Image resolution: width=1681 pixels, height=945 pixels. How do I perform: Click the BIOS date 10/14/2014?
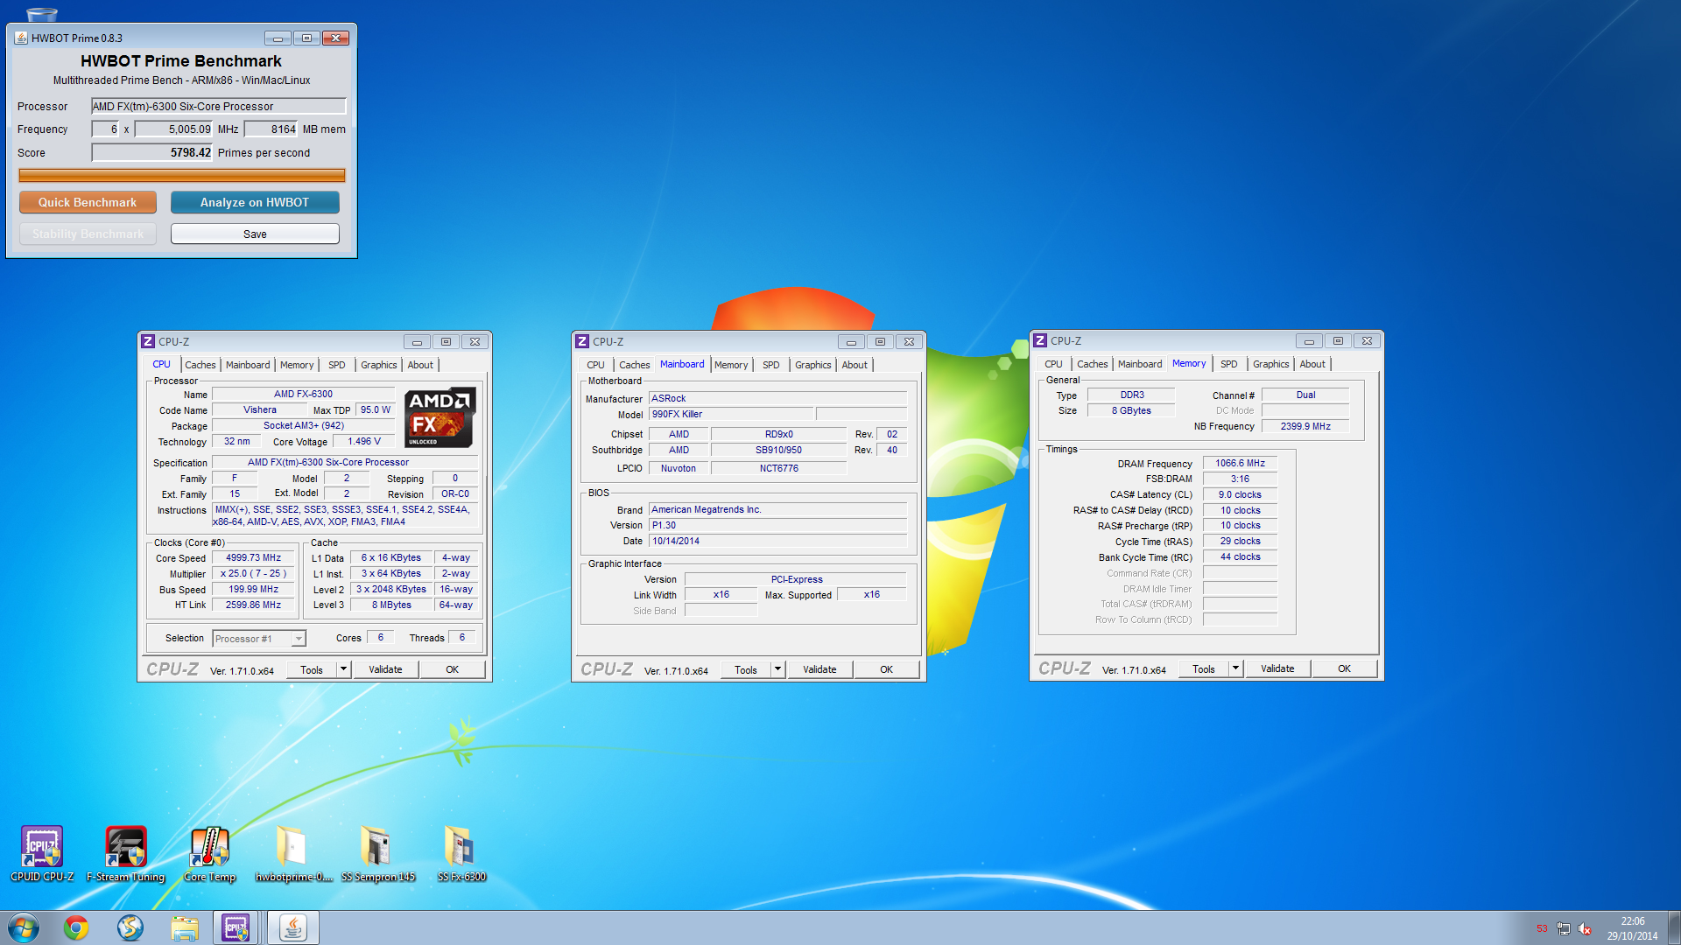tap(777, 541)
